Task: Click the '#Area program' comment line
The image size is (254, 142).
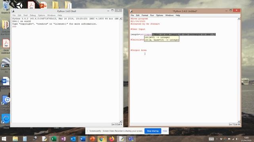Action: pyautogui.click(x=139, y=19)
